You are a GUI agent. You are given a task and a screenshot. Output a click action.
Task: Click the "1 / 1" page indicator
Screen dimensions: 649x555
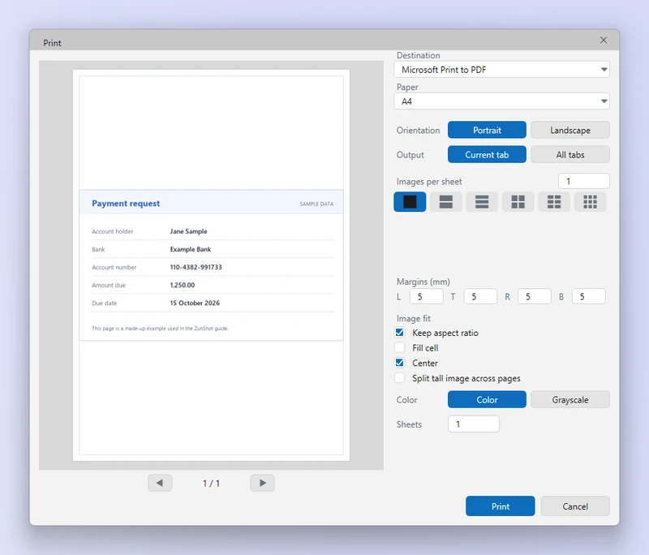click(211, 484)
